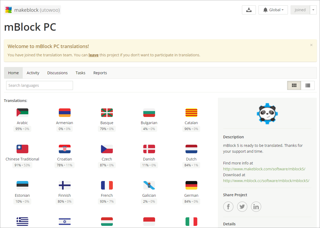
Task: Focus the Search languages field
Action: point(40,85)
